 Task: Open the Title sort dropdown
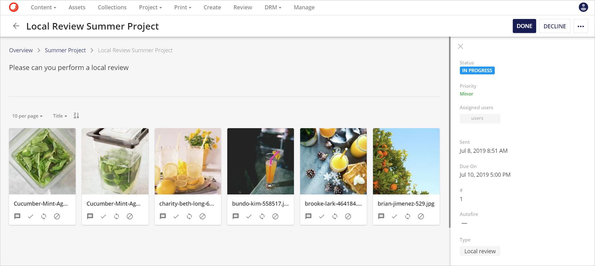tap(60, 116)
